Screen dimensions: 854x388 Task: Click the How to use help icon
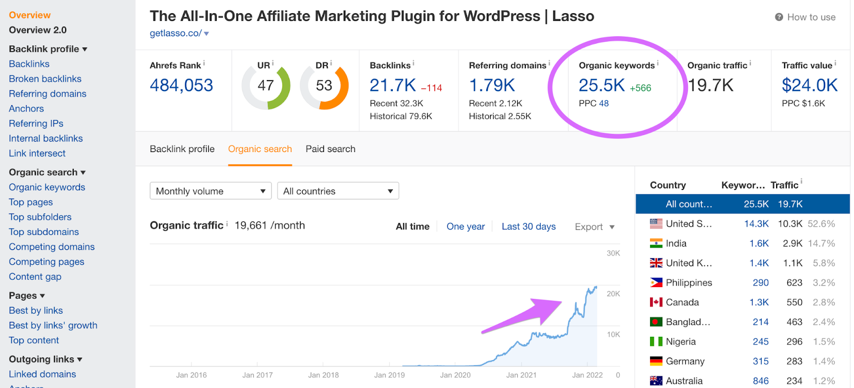pos(779,17)
